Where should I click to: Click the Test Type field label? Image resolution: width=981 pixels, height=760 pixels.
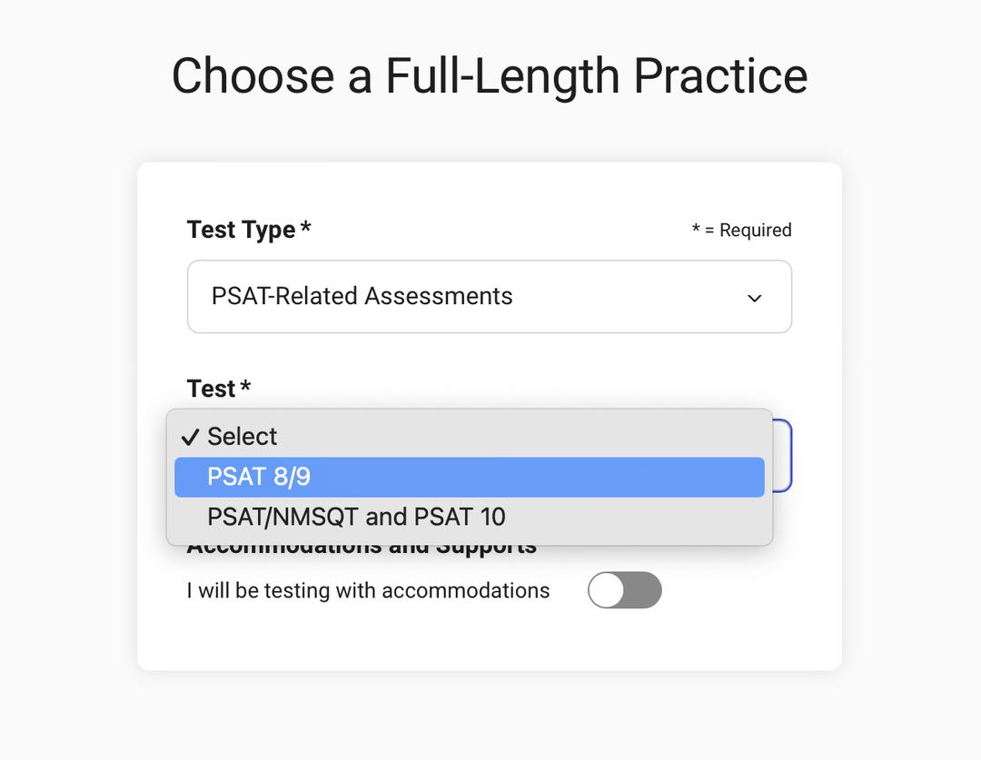tap(241, 230)
